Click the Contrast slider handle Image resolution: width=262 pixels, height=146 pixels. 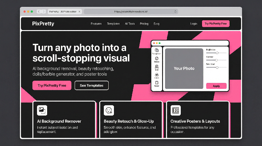tap(216, 60)
